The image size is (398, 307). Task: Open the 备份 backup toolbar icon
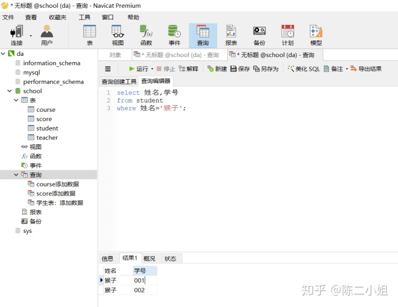[x=259, y=35]
